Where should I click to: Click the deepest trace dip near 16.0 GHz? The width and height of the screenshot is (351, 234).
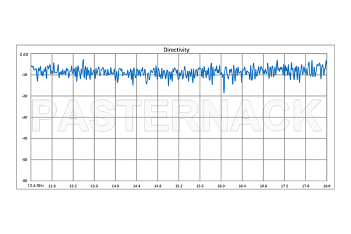point(223,92)
